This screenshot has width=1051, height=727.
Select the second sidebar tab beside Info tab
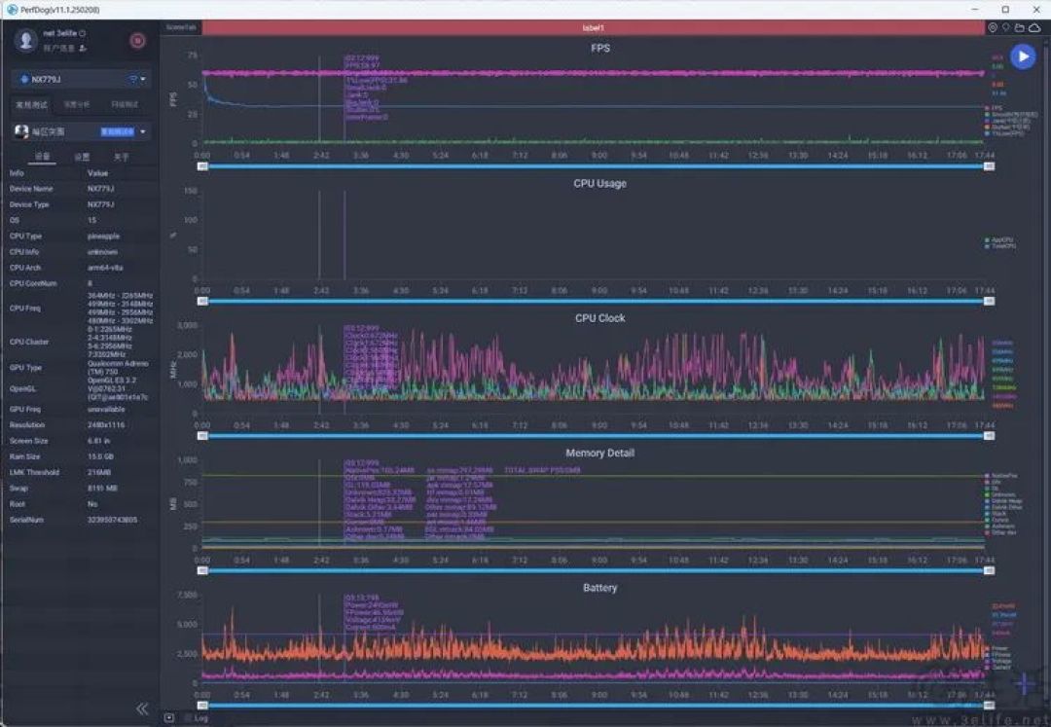(82, 157)
